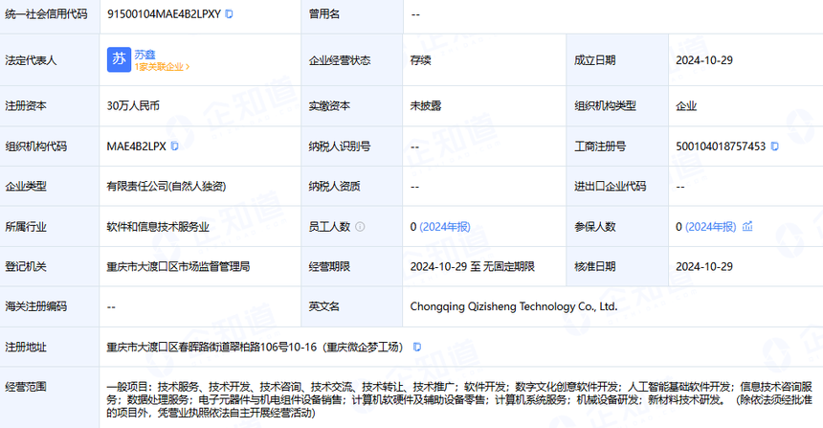Select organization type value 企业

click(x=686, y=105)
